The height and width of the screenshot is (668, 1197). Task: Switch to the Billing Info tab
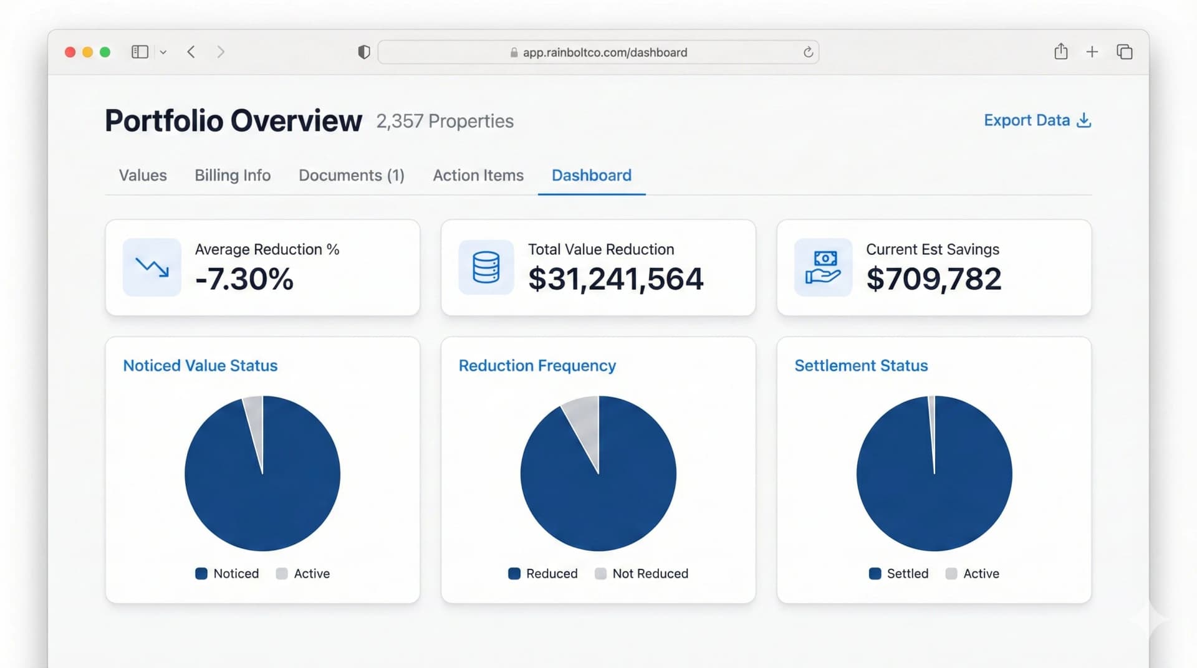232,175
